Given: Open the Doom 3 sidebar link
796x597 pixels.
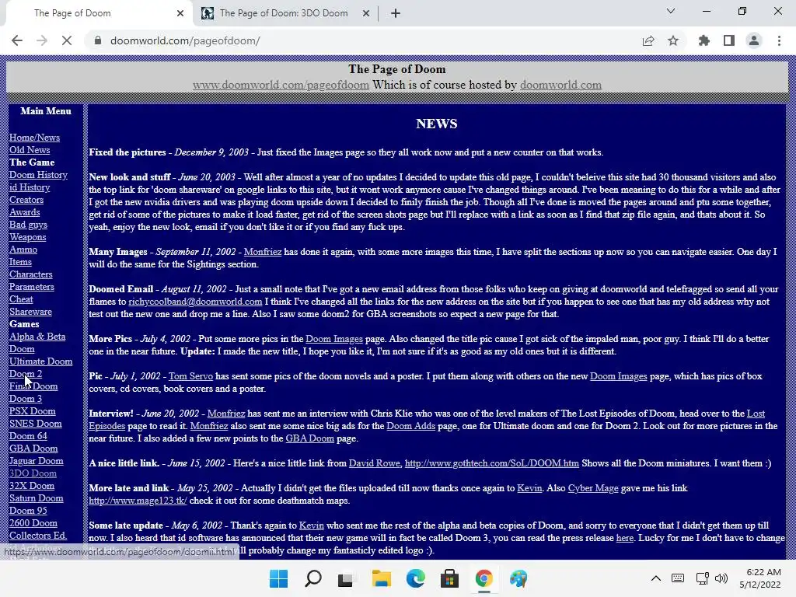Looking at the screenshot, I should click(x=26, y=399).
